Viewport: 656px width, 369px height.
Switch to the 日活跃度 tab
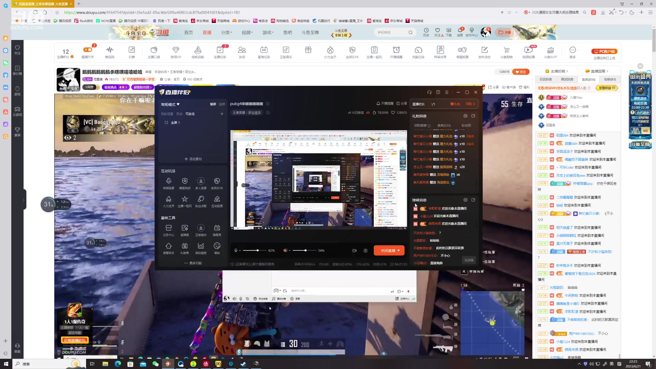[x=546, y=79]
